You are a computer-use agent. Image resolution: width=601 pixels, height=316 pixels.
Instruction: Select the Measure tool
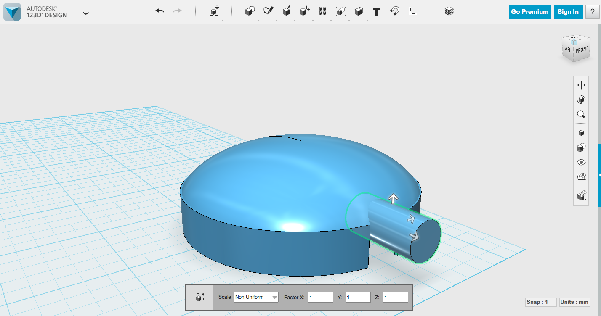point(413,11)
